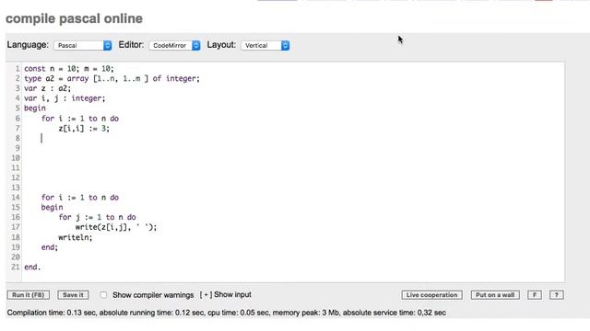Image resolution: width=590 pixels, height=331 pixels.
Task: Click the F fullscreen button
Action: 535,295
